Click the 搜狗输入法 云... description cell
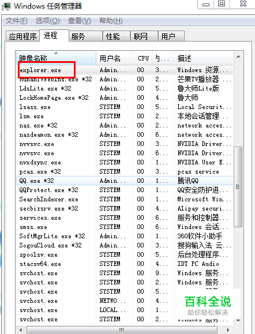The image size is (255, 334). pos(204,245)
